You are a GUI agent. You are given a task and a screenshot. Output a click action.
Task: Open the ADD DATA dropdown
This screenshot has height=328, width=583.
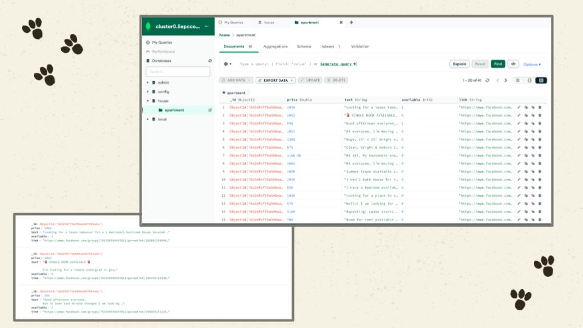[x=236, y=80]
